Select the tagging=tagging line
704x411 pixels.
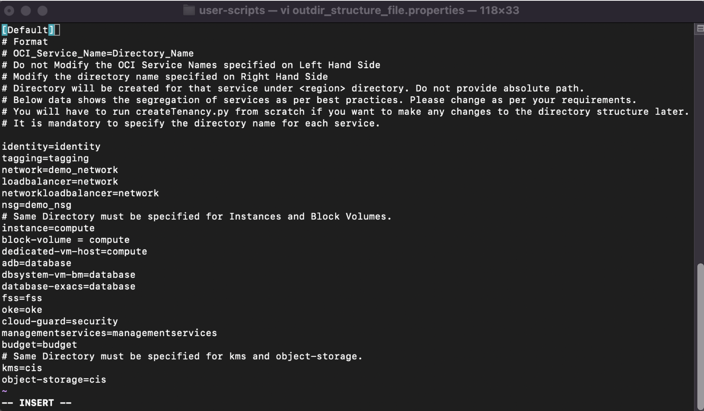click(45, 159)
